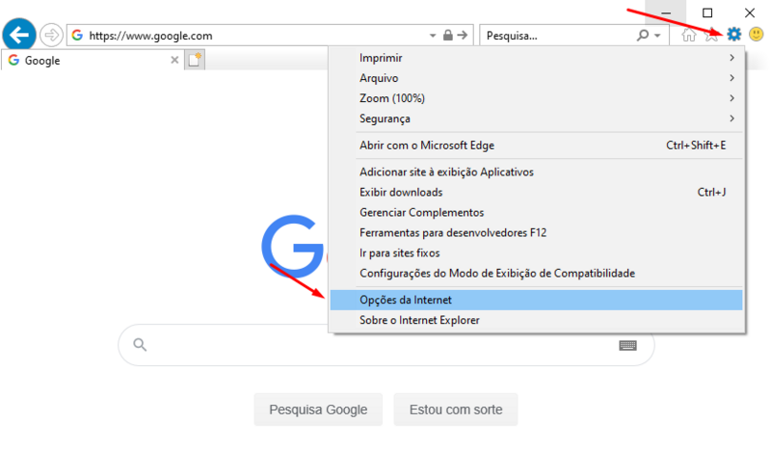The width and height of the screenshot is (771, 450).
Task: Select the Google tab
Action: pyautogui.click(x=93, y=60)
